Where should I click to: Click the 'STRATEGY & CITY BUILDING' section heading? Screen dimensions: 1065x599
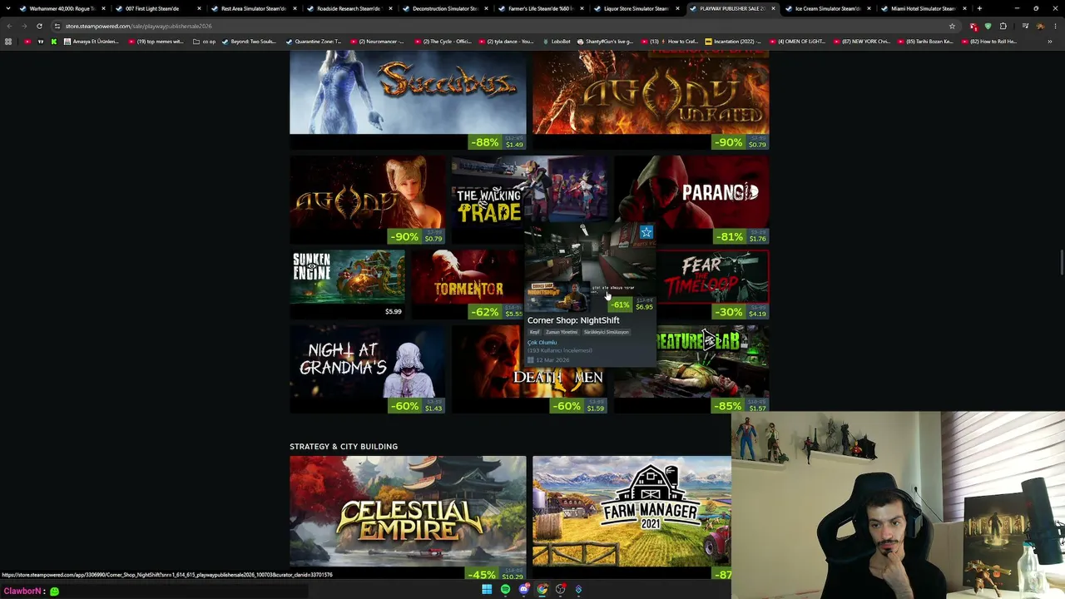[344, 447]
